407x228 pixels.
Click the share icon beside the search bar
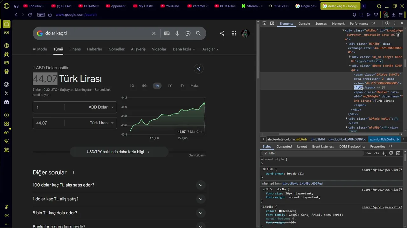[222, 33]
